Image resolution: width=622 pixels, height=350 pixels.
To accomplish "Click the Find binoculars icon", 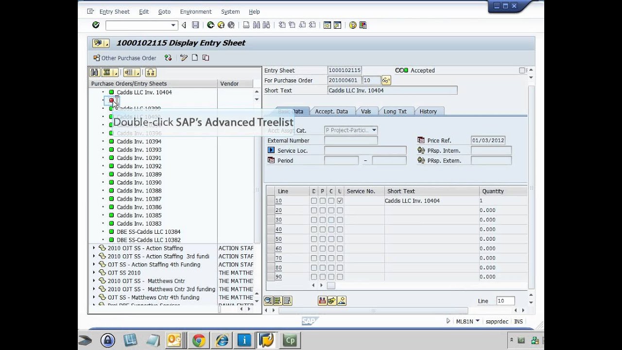I will (x=257, y=25).
